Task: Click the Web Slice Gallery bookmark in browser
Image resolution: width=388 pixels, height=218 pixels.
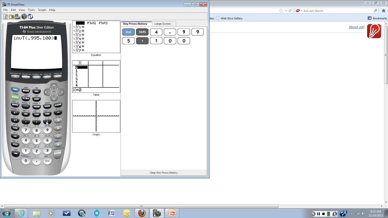Action: [x=229, y=18]
